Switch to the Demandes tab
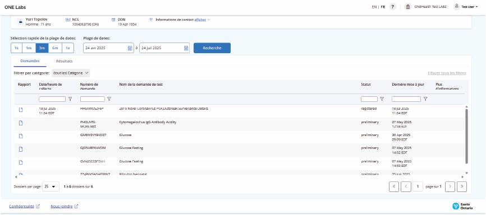Image resolution: width=486 pixels, height=215 pixels. [30, 61]
